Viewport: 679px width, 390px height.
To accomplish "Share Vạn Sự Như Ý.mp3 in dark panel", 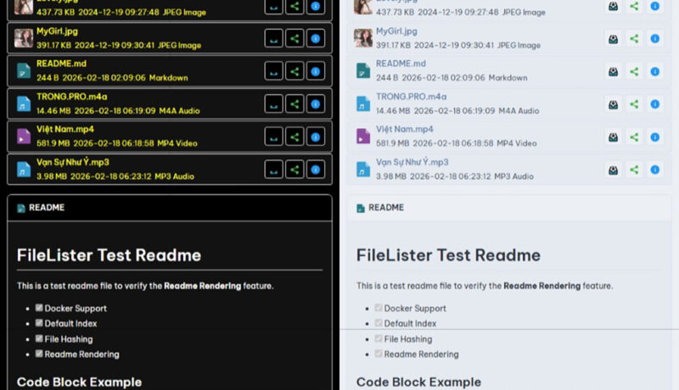I will tap(295, 170).
